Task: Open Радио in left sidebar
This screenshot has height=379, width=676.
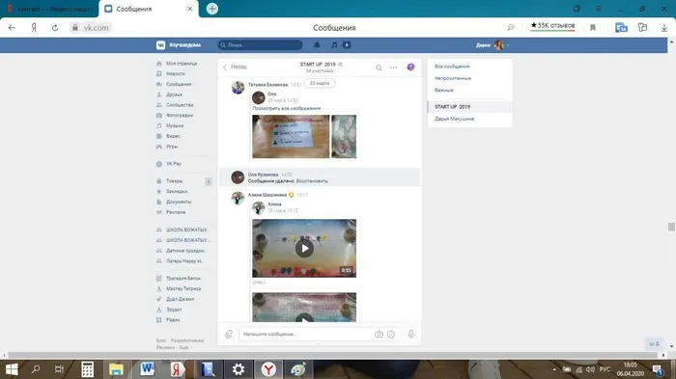Action: [x=173, y=319]
